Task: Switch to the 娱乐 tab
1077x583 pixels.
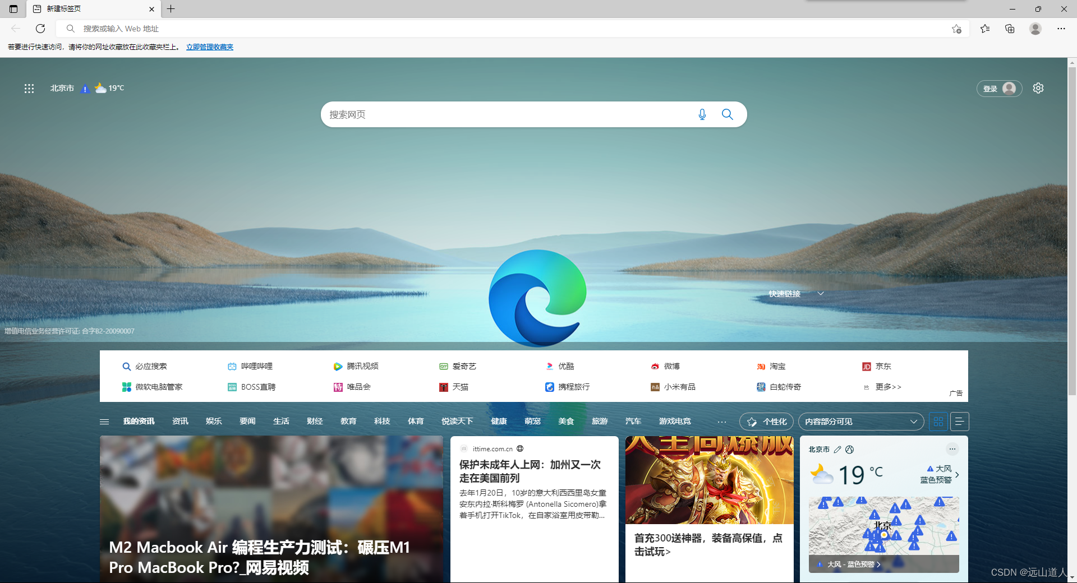Action: coord(214,422)
